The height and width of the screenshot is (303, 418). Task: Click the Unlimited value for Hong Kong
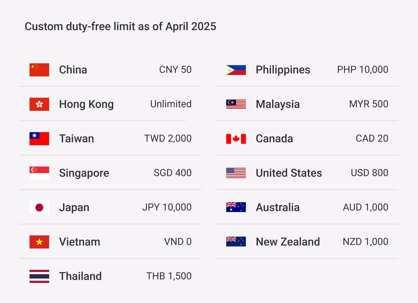[171, 104]
